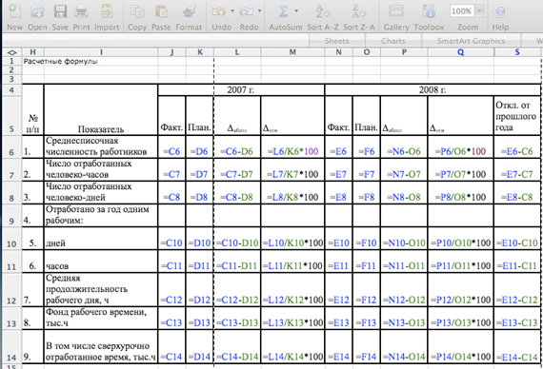This screenshot has width=543, height=369.
Task: Select the Import toolbar icon
Action: point(107,11)
